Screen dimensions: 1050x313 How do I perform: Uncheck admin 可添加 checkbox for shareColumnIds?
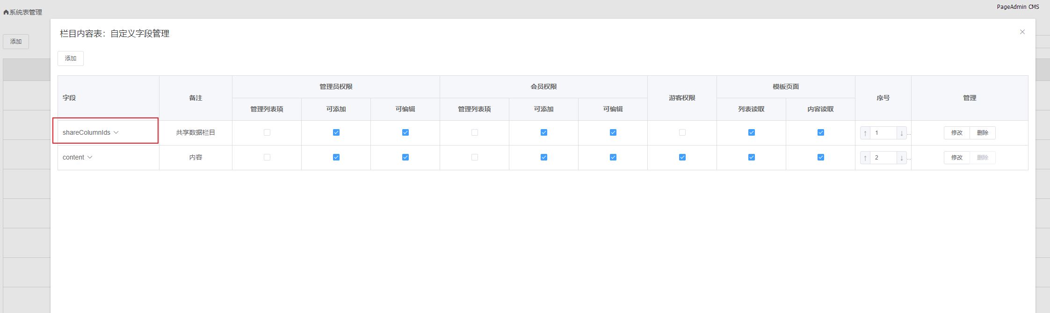pyautogui.click(x=336, y=132)
